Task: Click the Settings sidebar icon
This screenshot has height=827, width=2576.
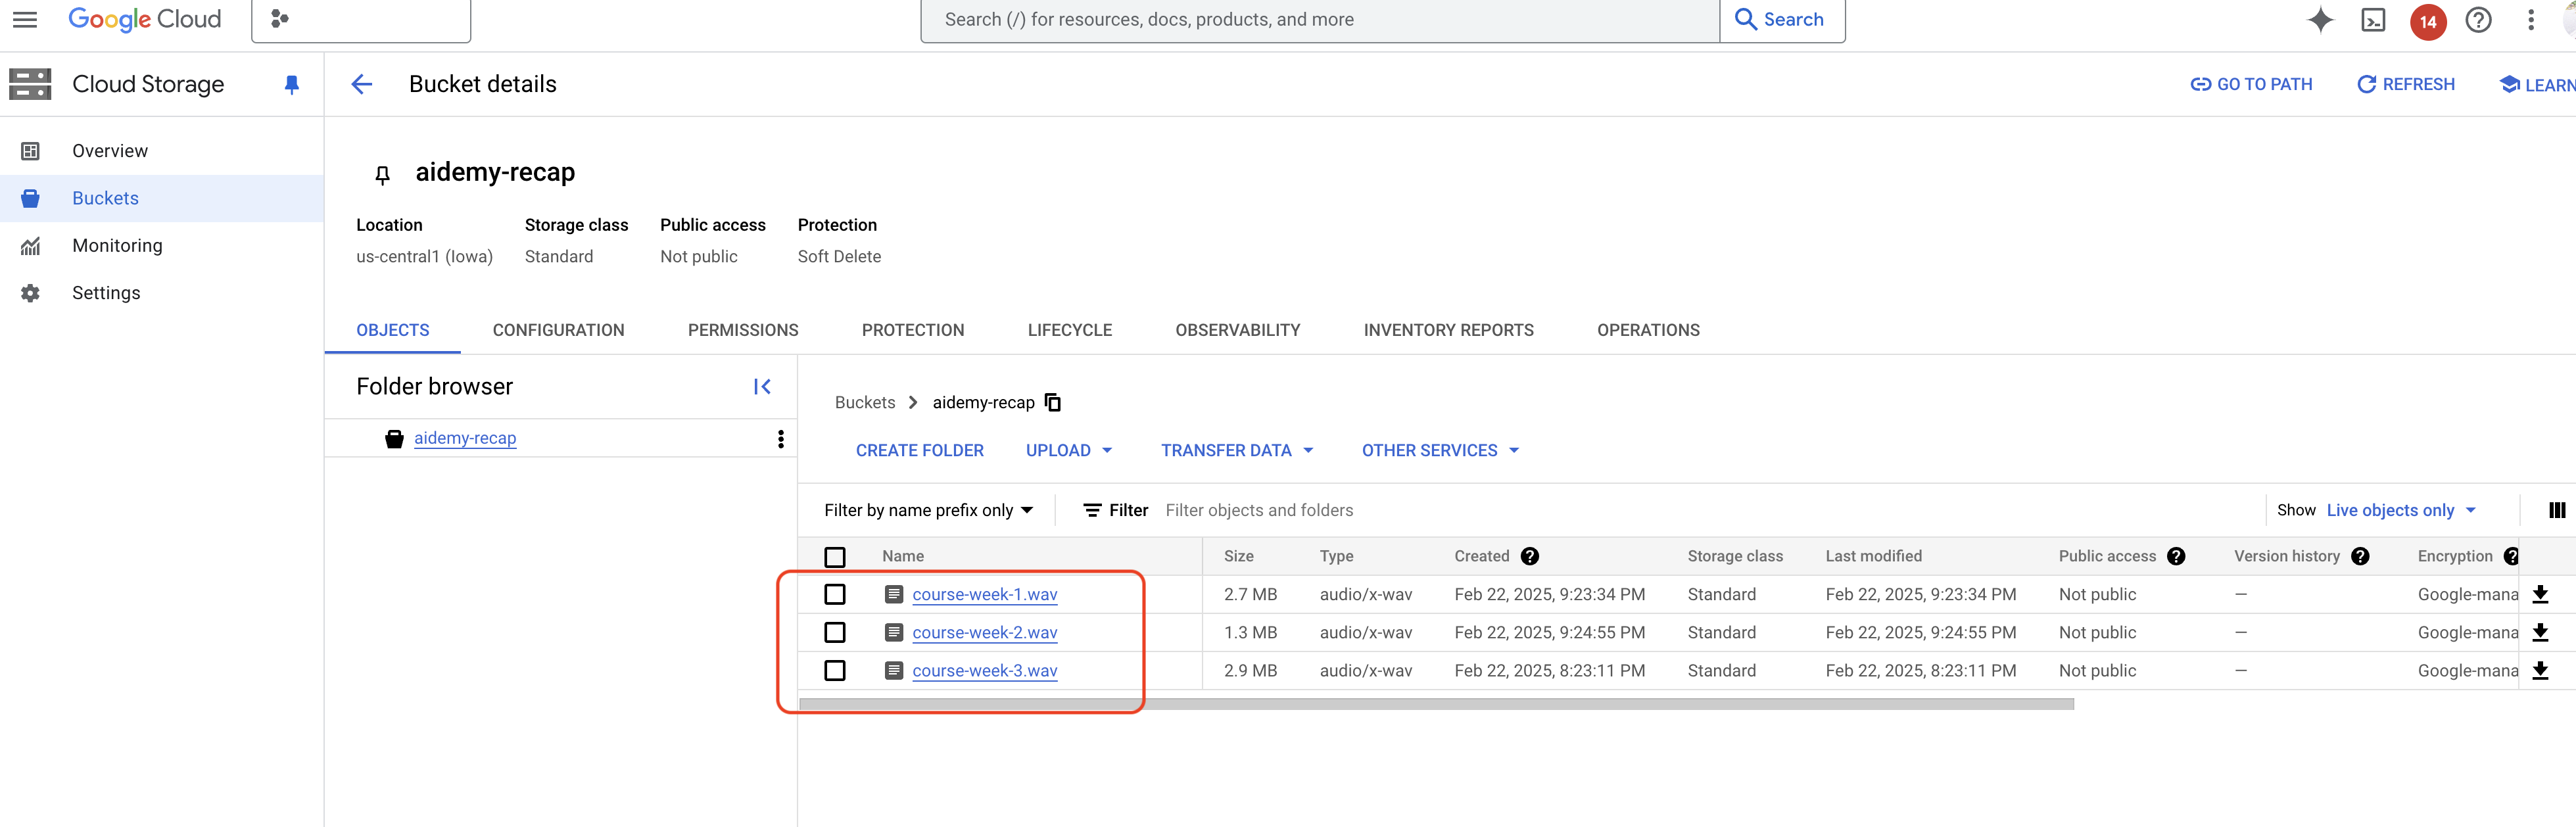Action: coord(30,293)
